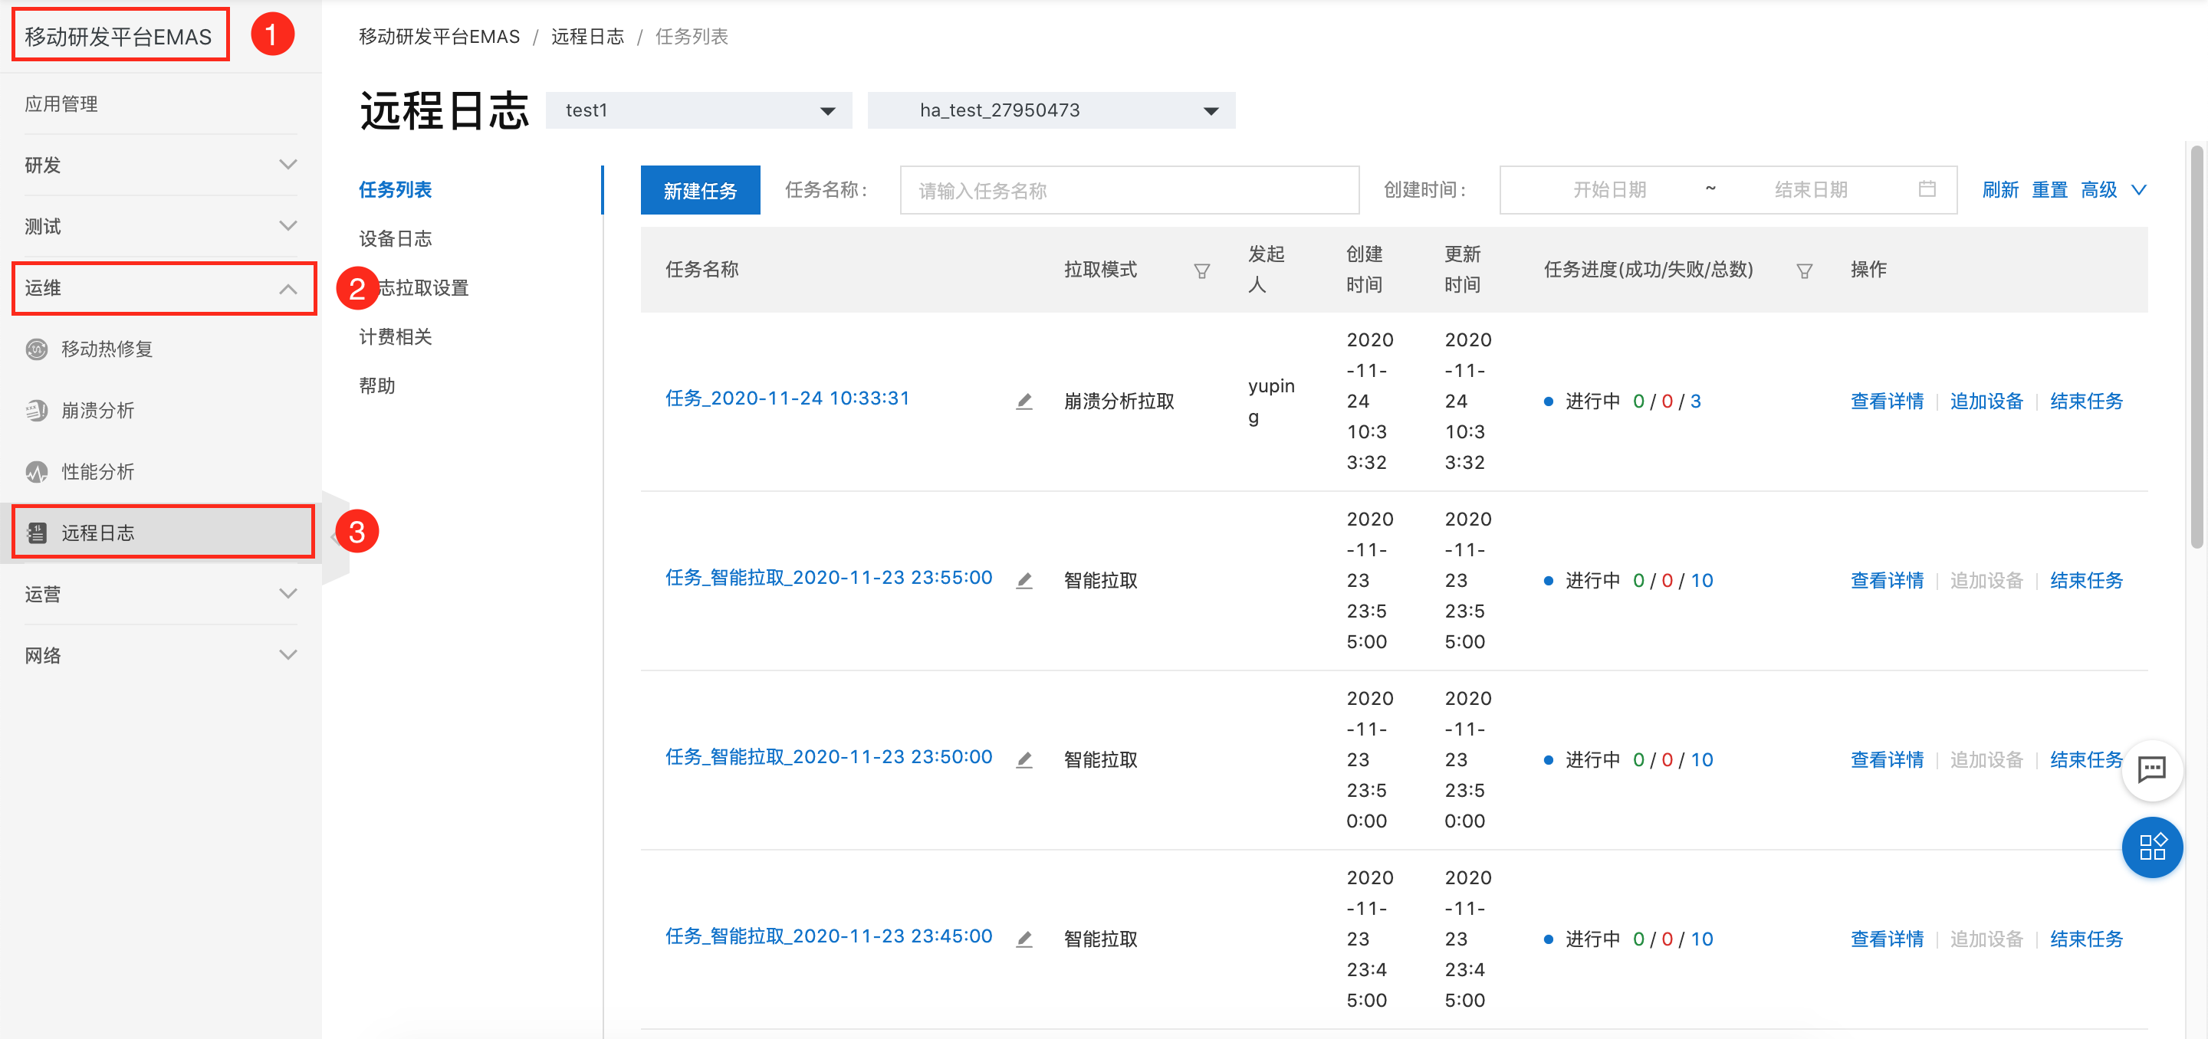The image size is (2208, 1039).
Task: Open task 任务_2020-11-24 10:33:31
Action: coord(787,398)
